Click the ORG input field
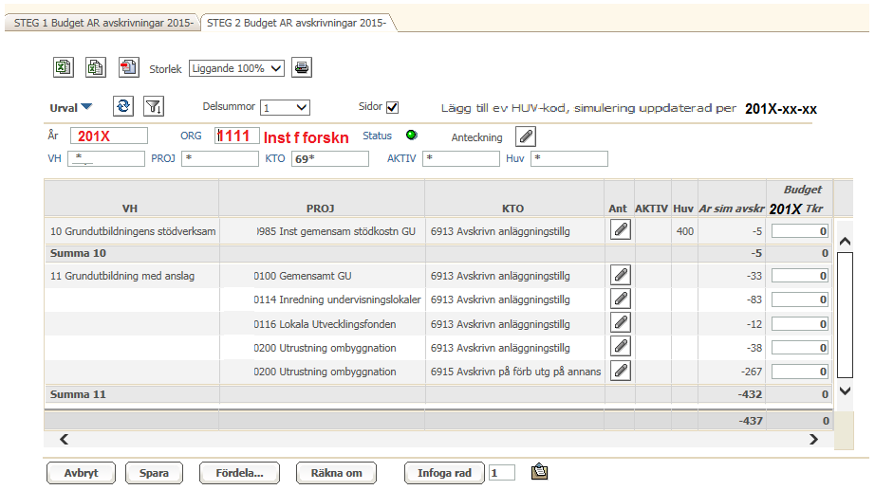875x490 pixels. coord(237,136)
